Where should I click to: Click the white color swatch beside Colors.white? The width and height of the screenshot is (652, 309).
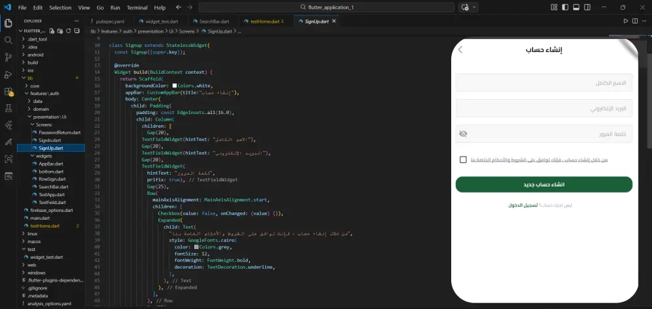175,85
